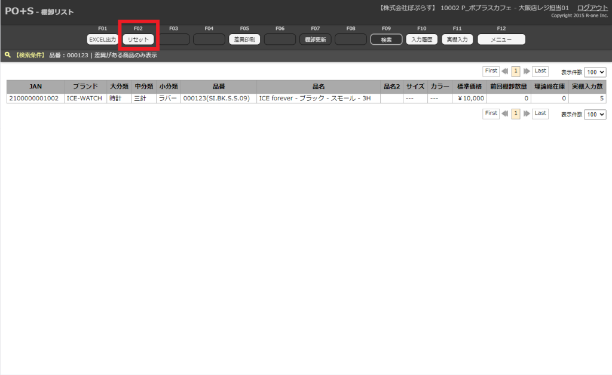The width and height of the screenshot is (612, 375).
Task: Click the 棚卸更新 button under F07
Action: (x=315, y=39)
